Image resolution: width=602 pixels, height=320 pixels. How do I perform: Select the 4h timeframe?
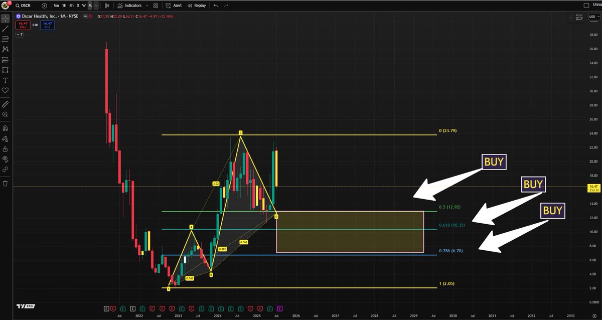click(x=71, y=6)
